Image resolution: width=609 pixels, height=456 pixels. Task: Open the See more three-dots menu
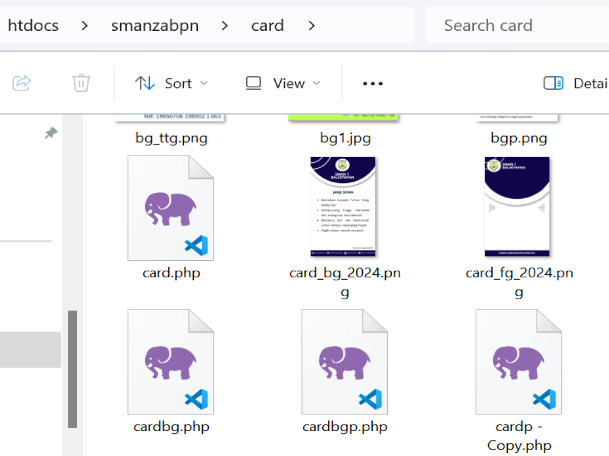(x=373, y=84)
